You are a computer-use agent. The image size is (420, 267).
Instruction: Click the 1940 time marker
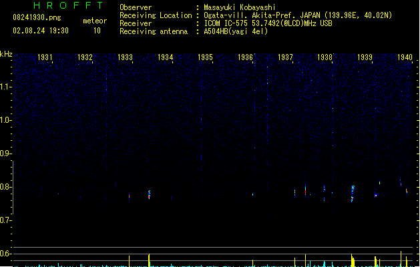[x=405, y=57]
